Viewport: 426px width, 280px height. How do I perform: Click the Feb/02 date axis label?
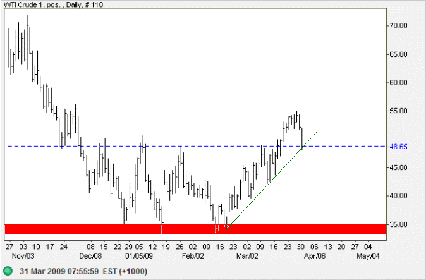tap(193, 256)
